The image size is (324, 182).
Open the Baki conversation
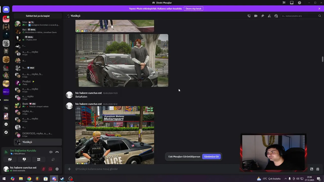coord(38,105)
